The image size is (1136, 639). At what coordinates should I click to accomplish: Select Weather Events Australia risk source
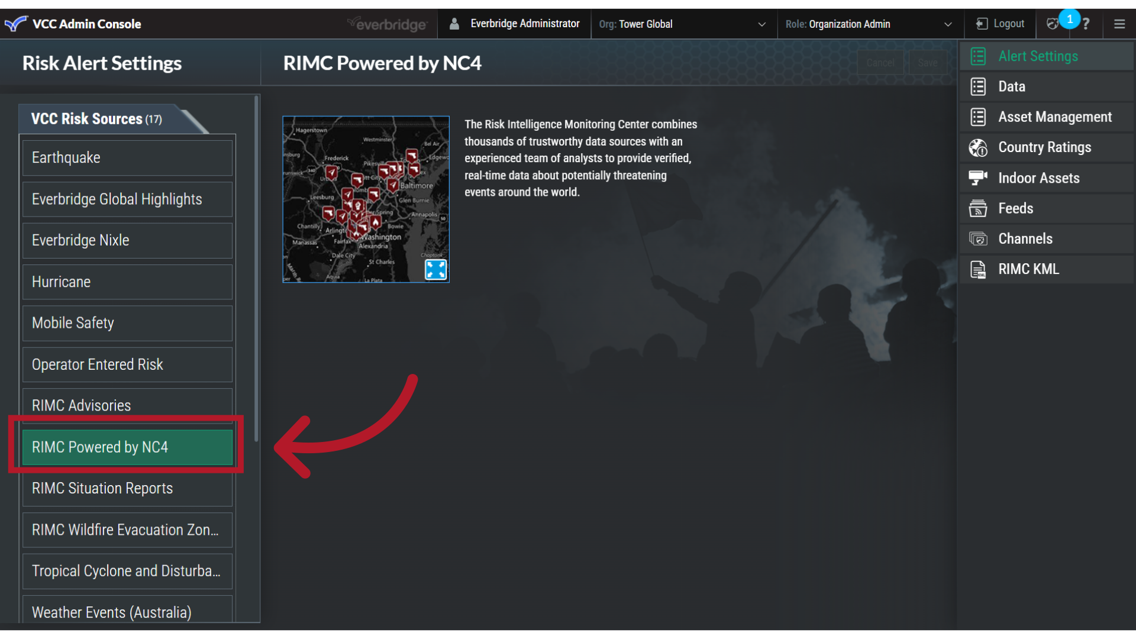(127, 612)
